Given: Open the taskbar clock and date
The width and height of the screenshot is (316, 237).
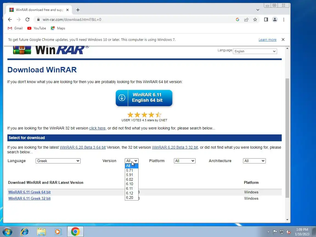Looking at the screenshot, I should (302, 232).
